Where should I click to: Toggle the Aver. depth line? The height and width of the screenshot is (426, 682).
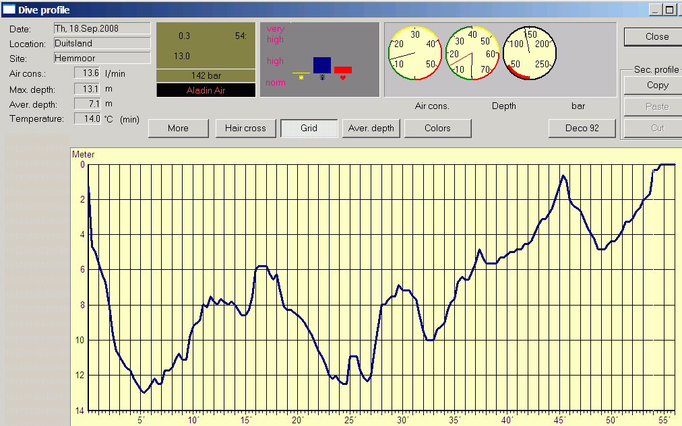(x=371, y=128)
